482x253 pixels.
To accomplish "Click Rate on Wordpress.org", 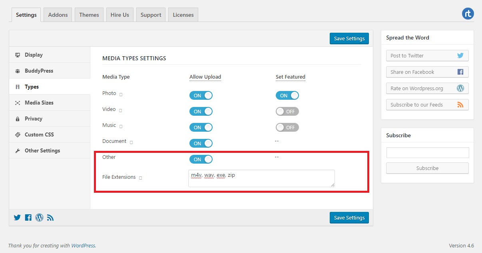I will 427,88.
